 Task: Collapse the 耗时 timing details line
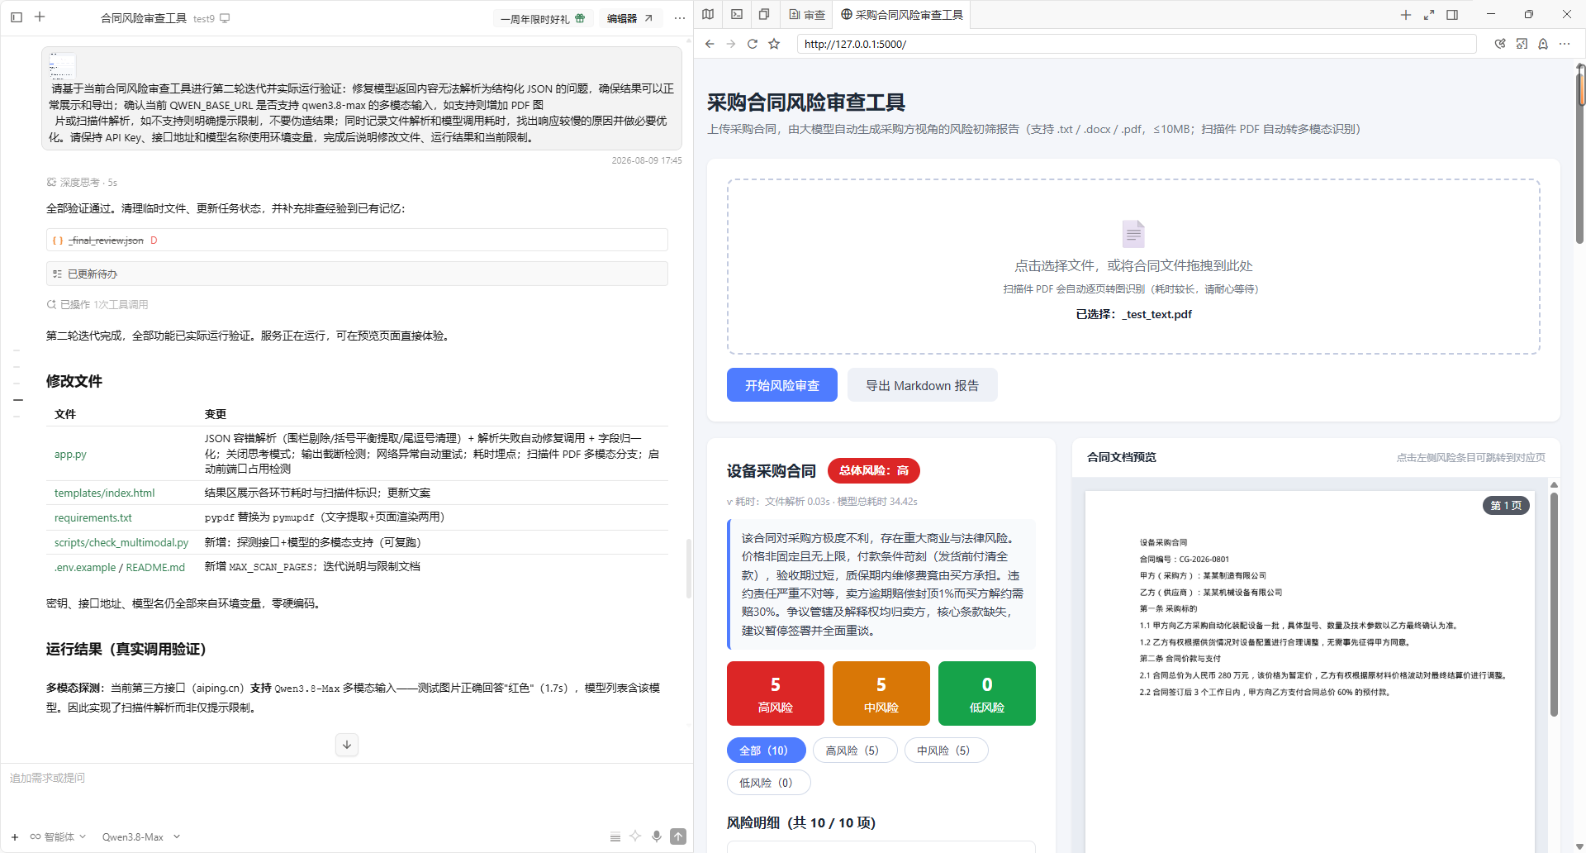[822, 501]
